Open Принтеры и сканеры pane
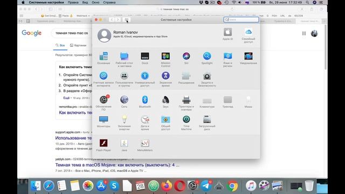This screenshot has width=345, height=194. coord(186,103)
